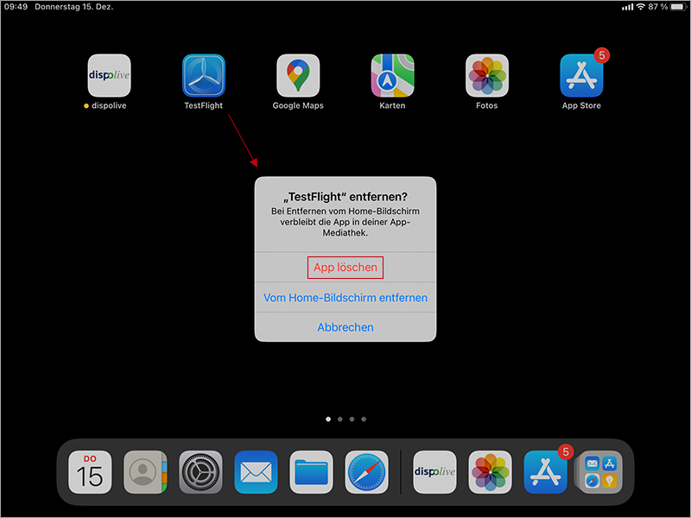Open the Mail app in the dock

[x=256, y=471]
